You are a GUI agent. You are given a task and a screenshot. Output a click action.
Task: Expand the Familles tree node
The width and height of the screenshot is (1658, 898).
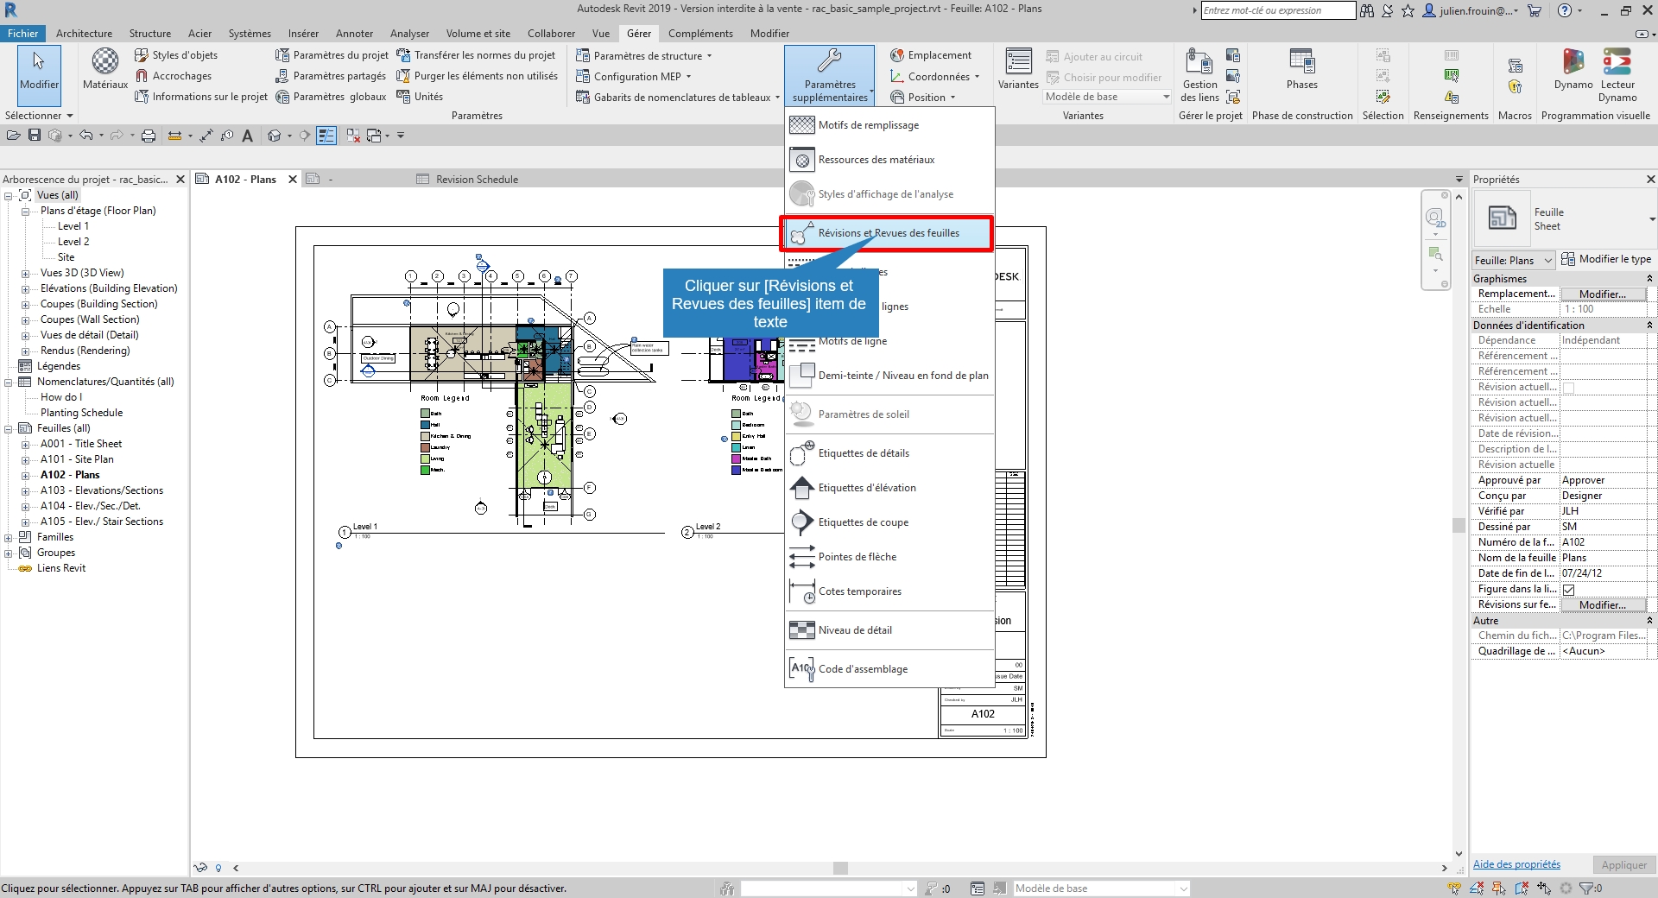(9, 537)
